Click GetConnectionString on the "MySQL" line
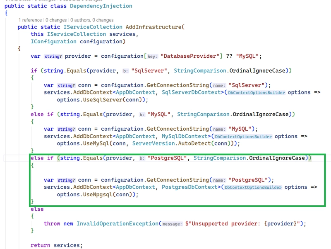Viewport: 331px width, 249px height. pyautogui.click(x=178, y=129)
